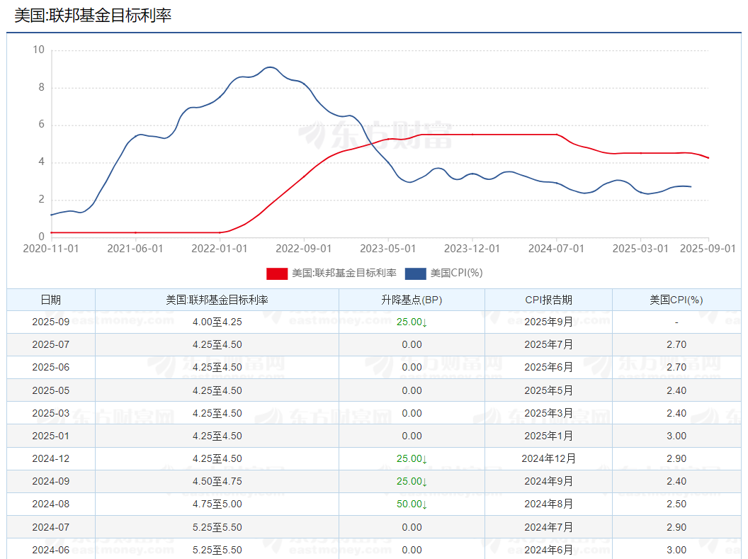The width and height of the screenshot is (748, 559).
Task: Click x-axis label 2025-09-01
Action: point(708,249)
